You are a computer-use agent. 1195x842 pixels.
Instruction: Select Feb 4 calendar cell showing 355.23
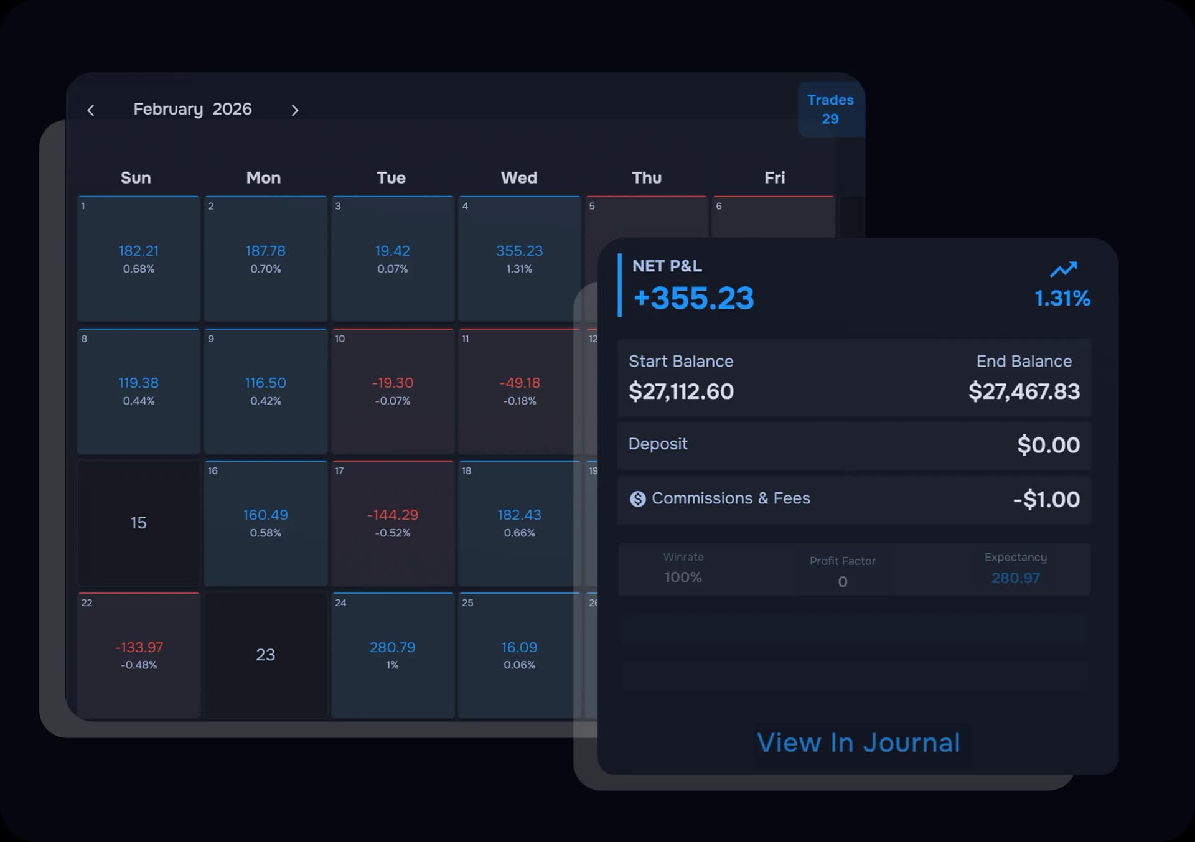coord(520,259)
